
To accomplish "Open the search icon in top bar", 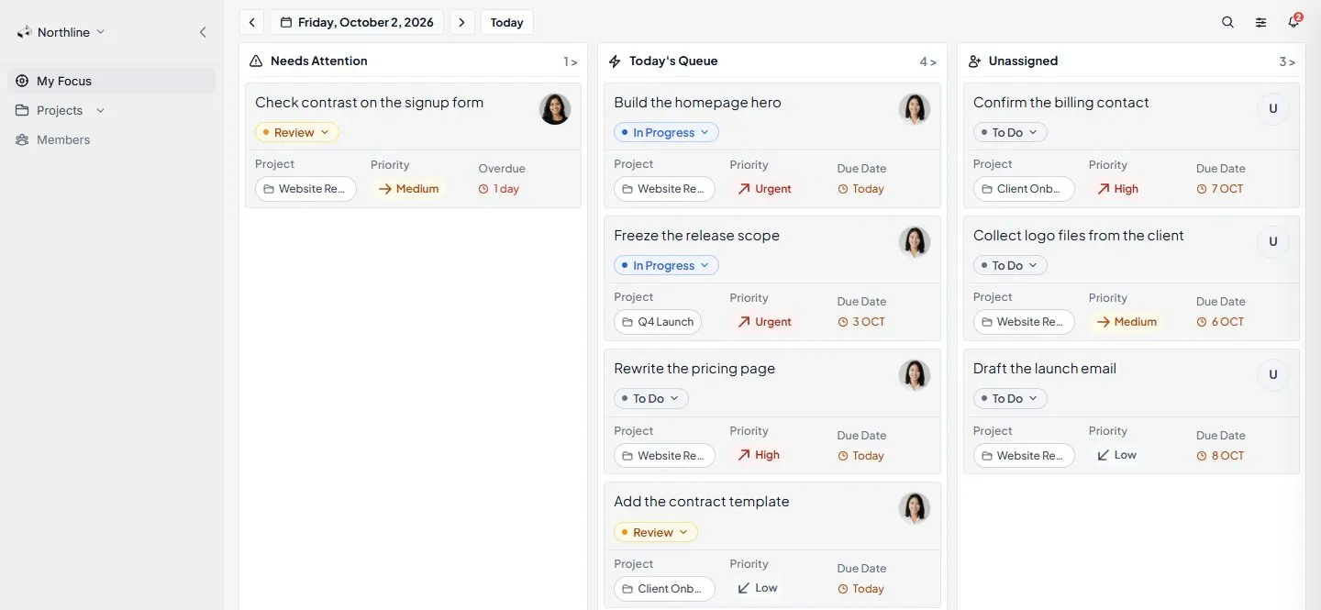I will point(1227,22).
